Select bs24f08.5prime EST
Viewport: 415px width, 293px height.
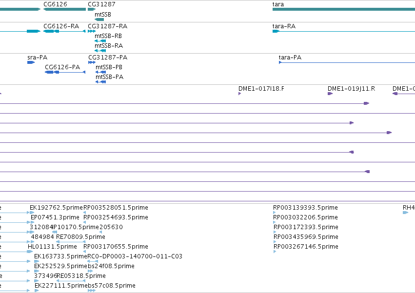click(90, 271)
